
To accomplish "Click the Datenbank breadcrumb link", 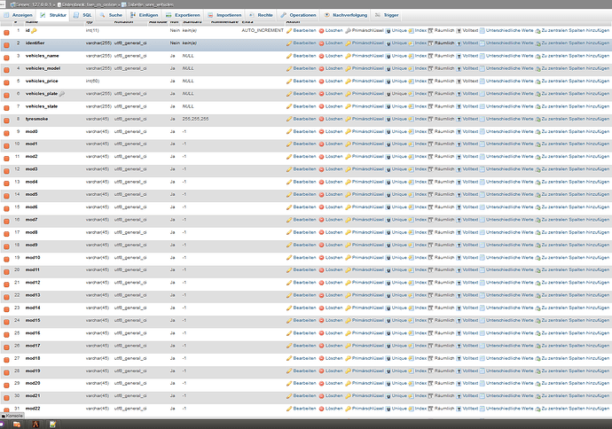I will 90,4.
